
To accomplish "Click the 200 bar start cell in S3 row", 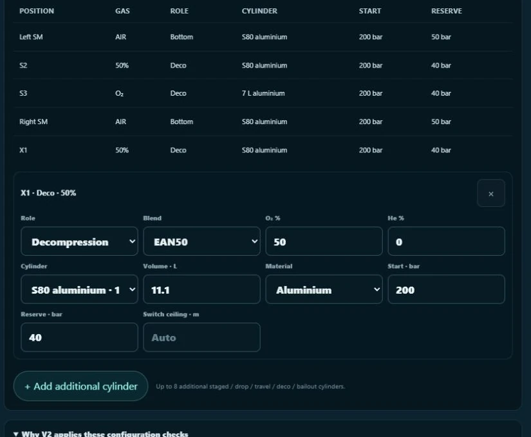I will click(x=371, y=93).
